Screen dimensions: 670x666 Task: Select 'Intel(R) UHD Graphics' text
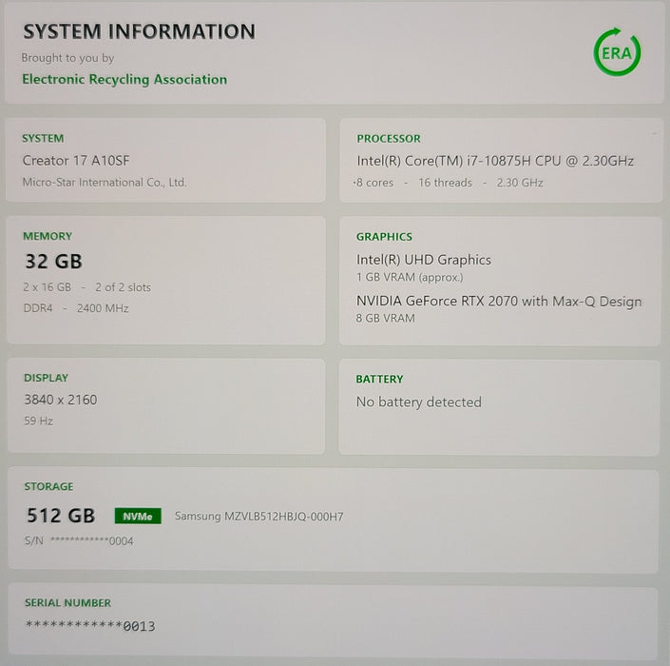(x=424, y=260)
